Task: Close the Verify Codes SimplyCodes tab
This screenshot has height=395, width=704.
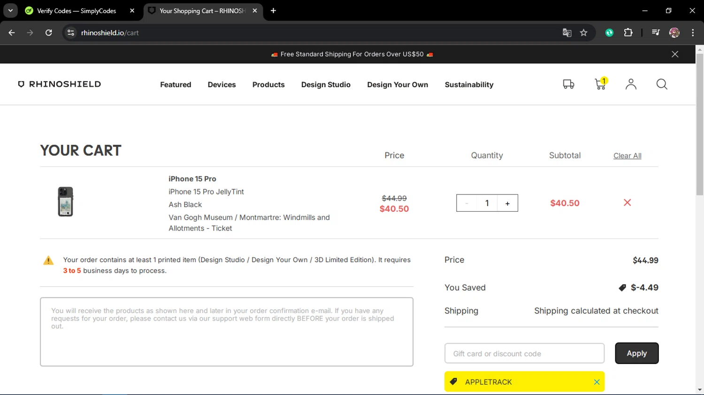Action: click(132, 11)
